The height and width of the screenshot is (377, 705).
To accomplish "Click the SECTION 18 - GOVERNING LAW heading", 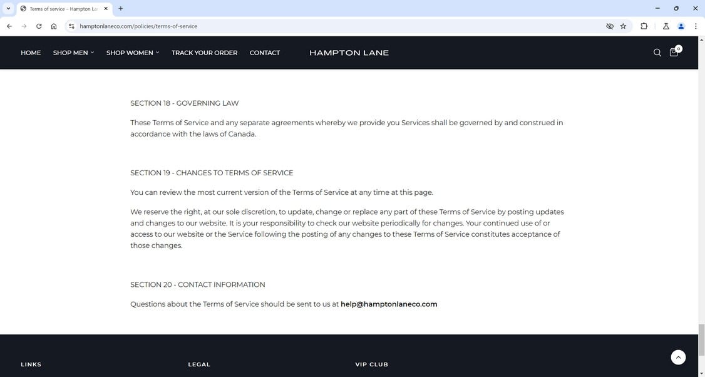I will (x=184, y=103).
